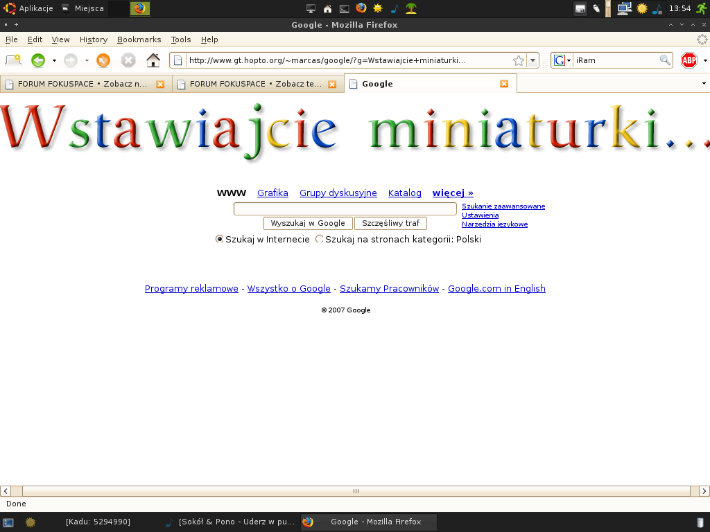710x532 pixels.
Task: Open the Bookmarks menu
Action: tap(139, 39)
